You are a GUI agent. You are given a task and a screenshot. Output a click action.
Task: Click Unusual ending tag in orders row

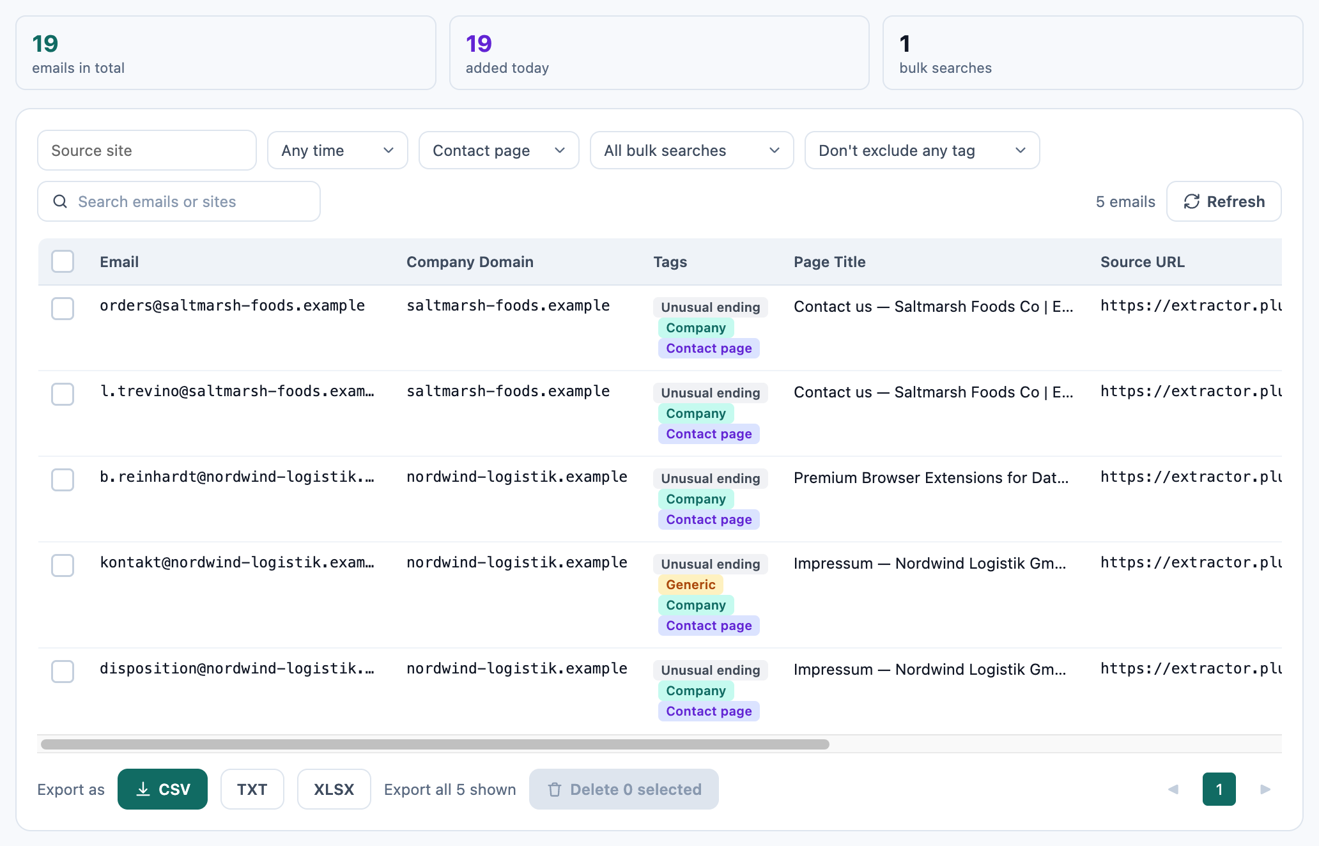click(x=711, y=307)
